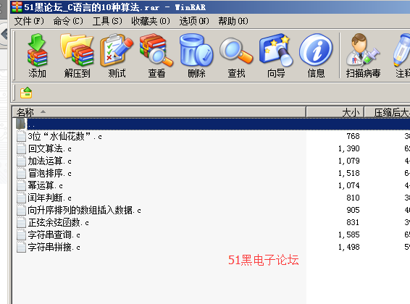
Task: Open the 收藏夹(O) menu
Action: [151, 21]
